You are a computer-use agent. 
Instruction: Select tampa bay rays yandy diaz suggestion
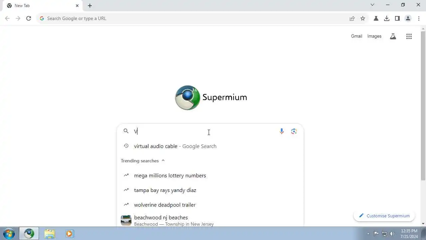[x=210, y=190]
